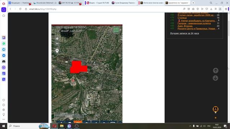The image size is (230, 129).
Task: Open the Столица blog link
Action: (x=182, y=18)
